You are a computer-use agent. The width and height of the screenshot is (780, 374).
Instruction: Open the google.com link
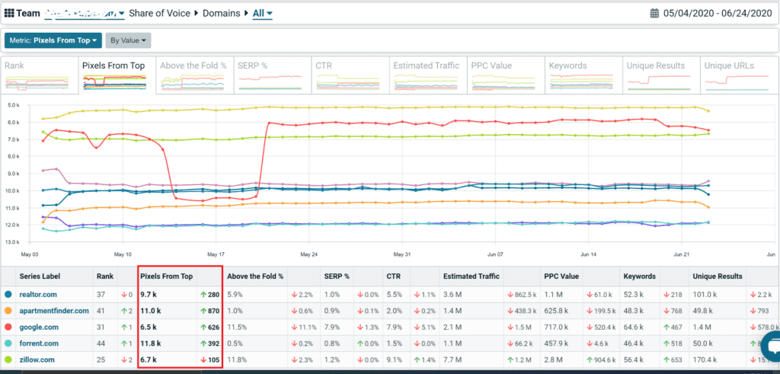39,328
